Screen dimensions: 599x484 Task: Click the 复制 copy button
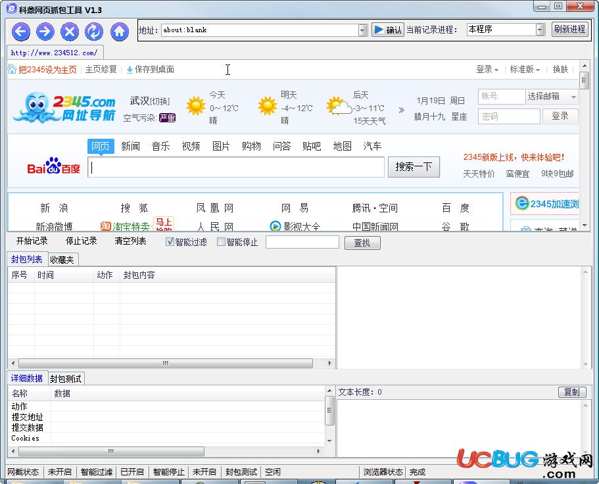click(x=572, y=392)
